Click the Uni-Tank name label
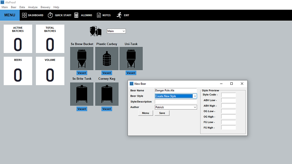 (131, 44)
